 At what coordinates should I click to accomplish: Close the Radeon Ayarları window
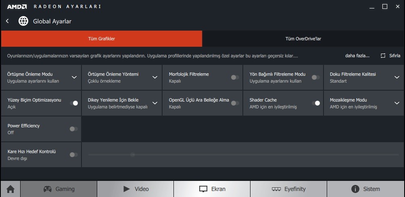[397, 7]
